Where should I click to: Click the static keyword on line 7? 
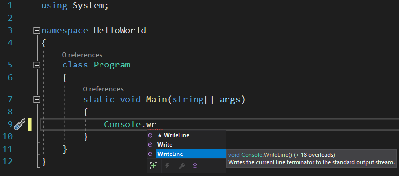click(99, 99)
